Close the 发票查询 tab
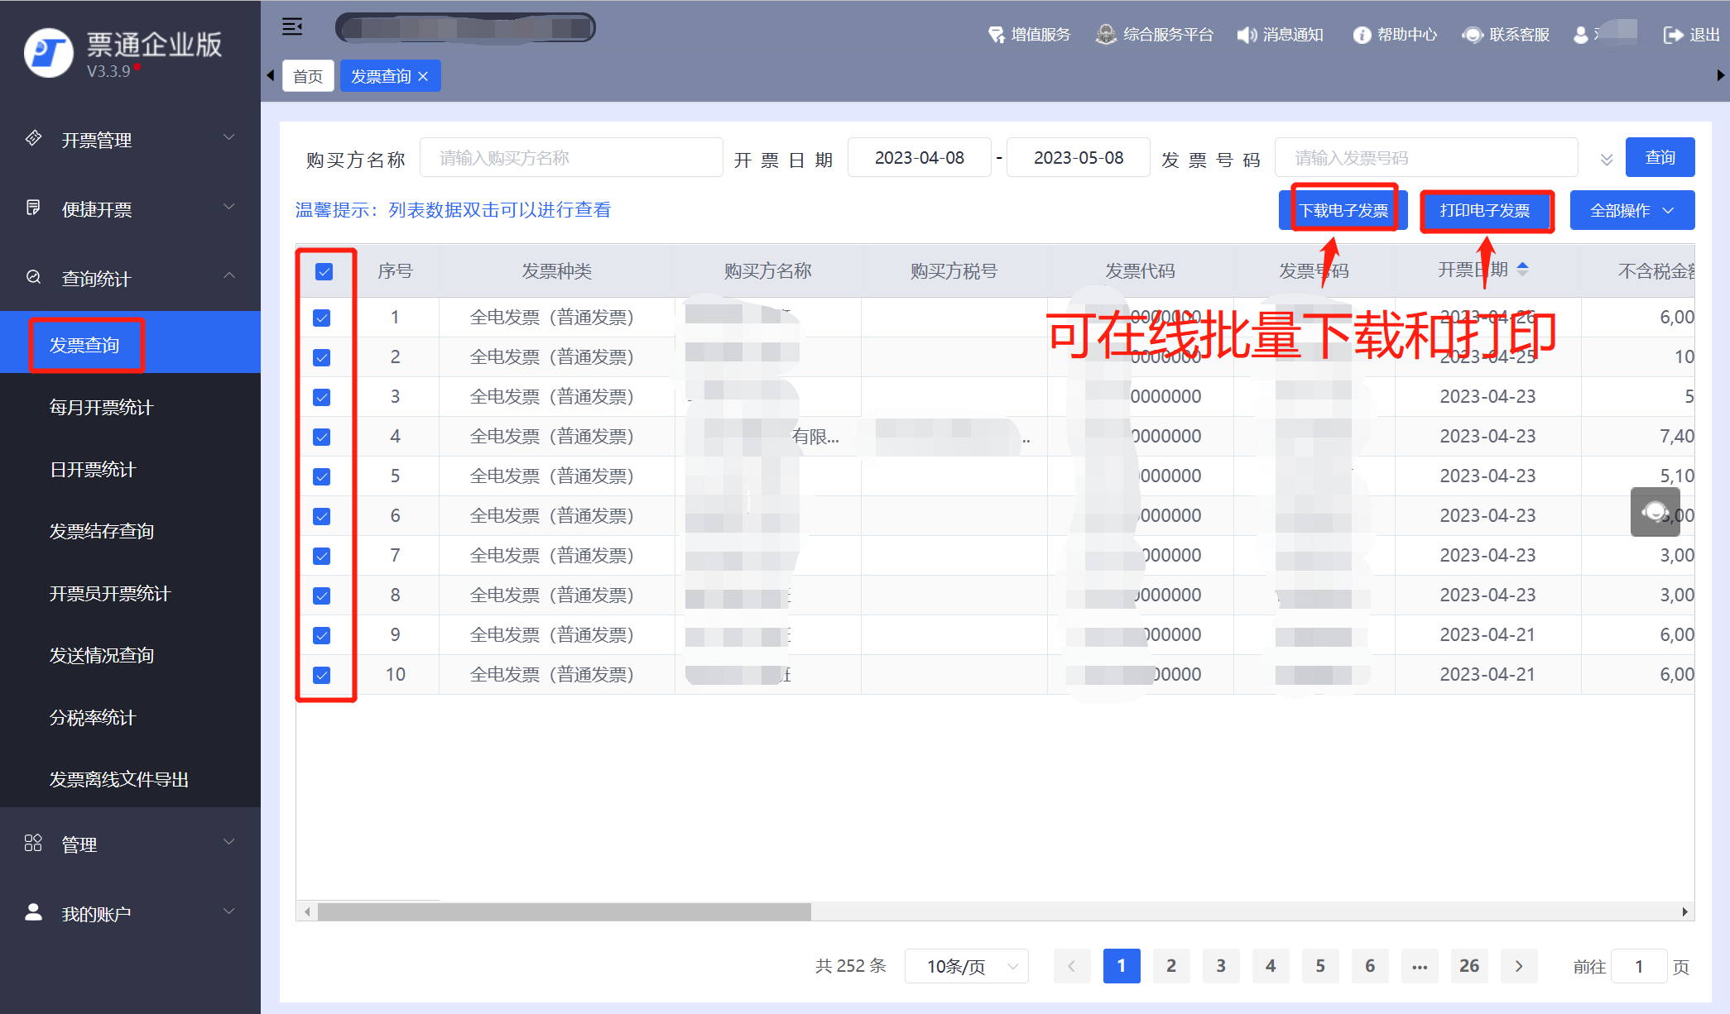Screen dimensions: 1730x1014 (x=423, y=76)
